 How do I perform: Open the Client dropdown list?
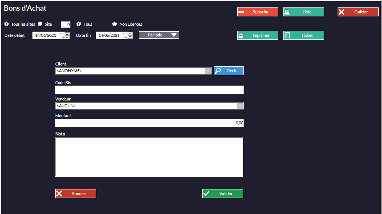click(x=208, y=71)
